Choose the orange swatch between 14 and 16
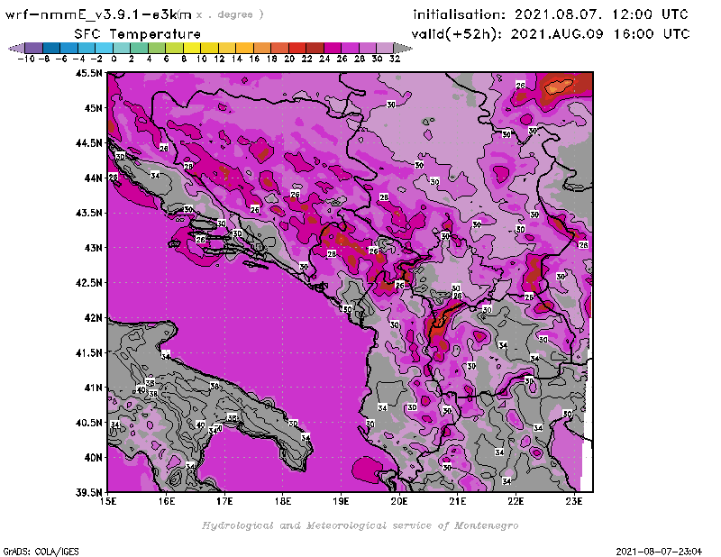 [x=244, y=47]
